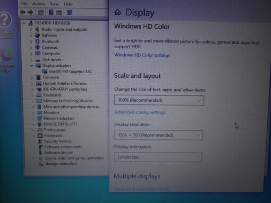Screen dimensions: 271x203
Task: Select Mice and other pointing devices icon
Action: click(x=39, y=107)
